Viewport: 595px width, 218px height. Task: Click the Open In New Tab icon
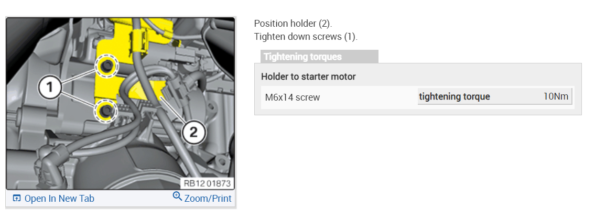click(x=17, y=199)
